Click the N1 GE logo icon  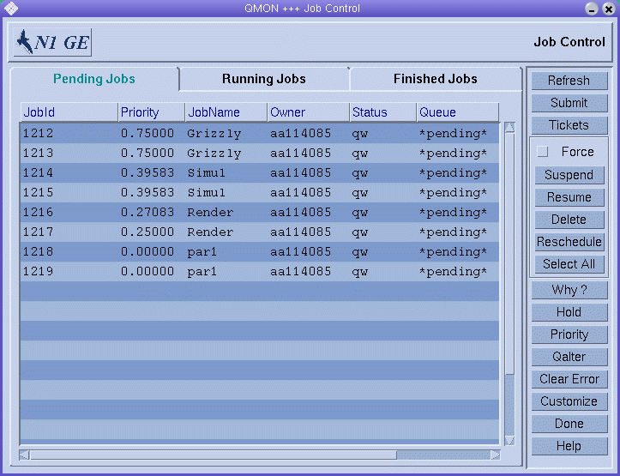[x=52, y=42]
